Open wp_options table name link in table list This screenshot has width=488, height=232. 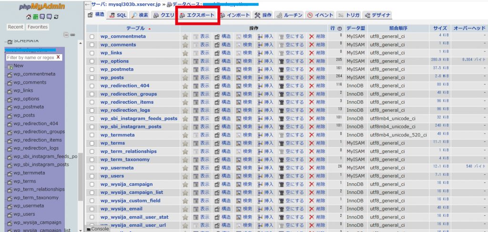[114, 62]
